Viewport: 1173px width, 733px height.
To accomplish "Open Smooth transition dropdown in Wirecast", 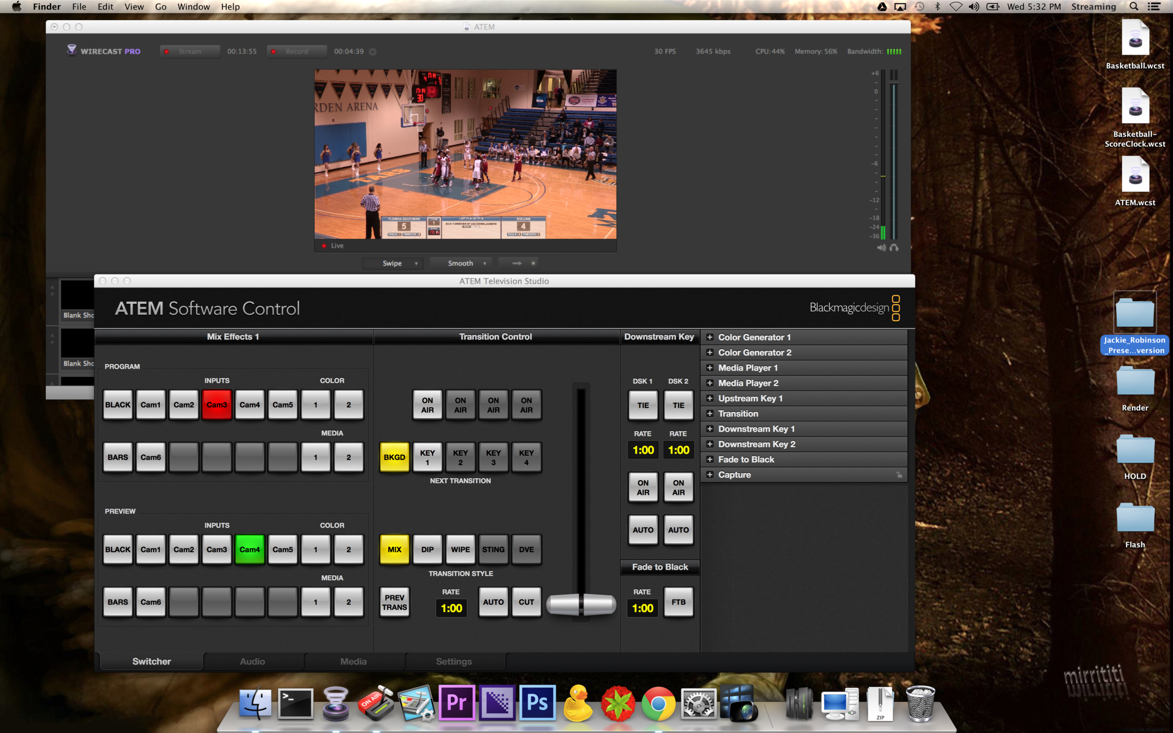I will click(x=461, y=263).
